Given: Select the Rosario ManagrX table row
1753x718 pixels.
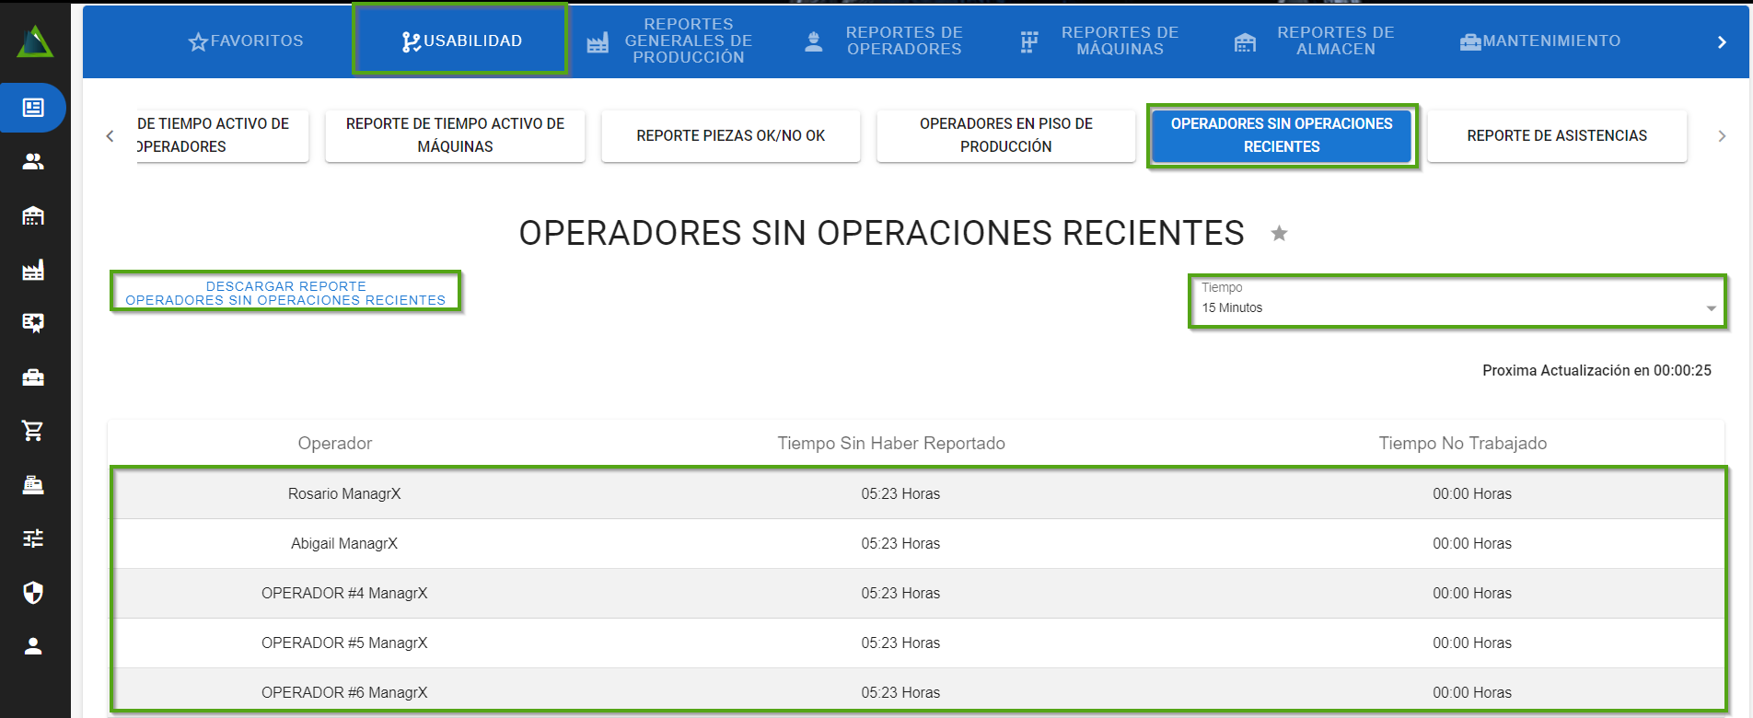Looking at the screenshot, I should pyautogui.click(x=917, y=494).
